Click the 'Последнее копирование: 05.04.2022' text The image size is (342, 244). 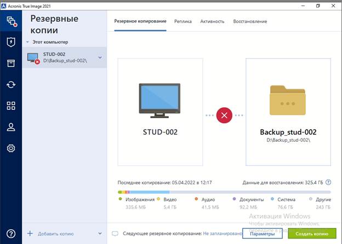pos(164,182)
